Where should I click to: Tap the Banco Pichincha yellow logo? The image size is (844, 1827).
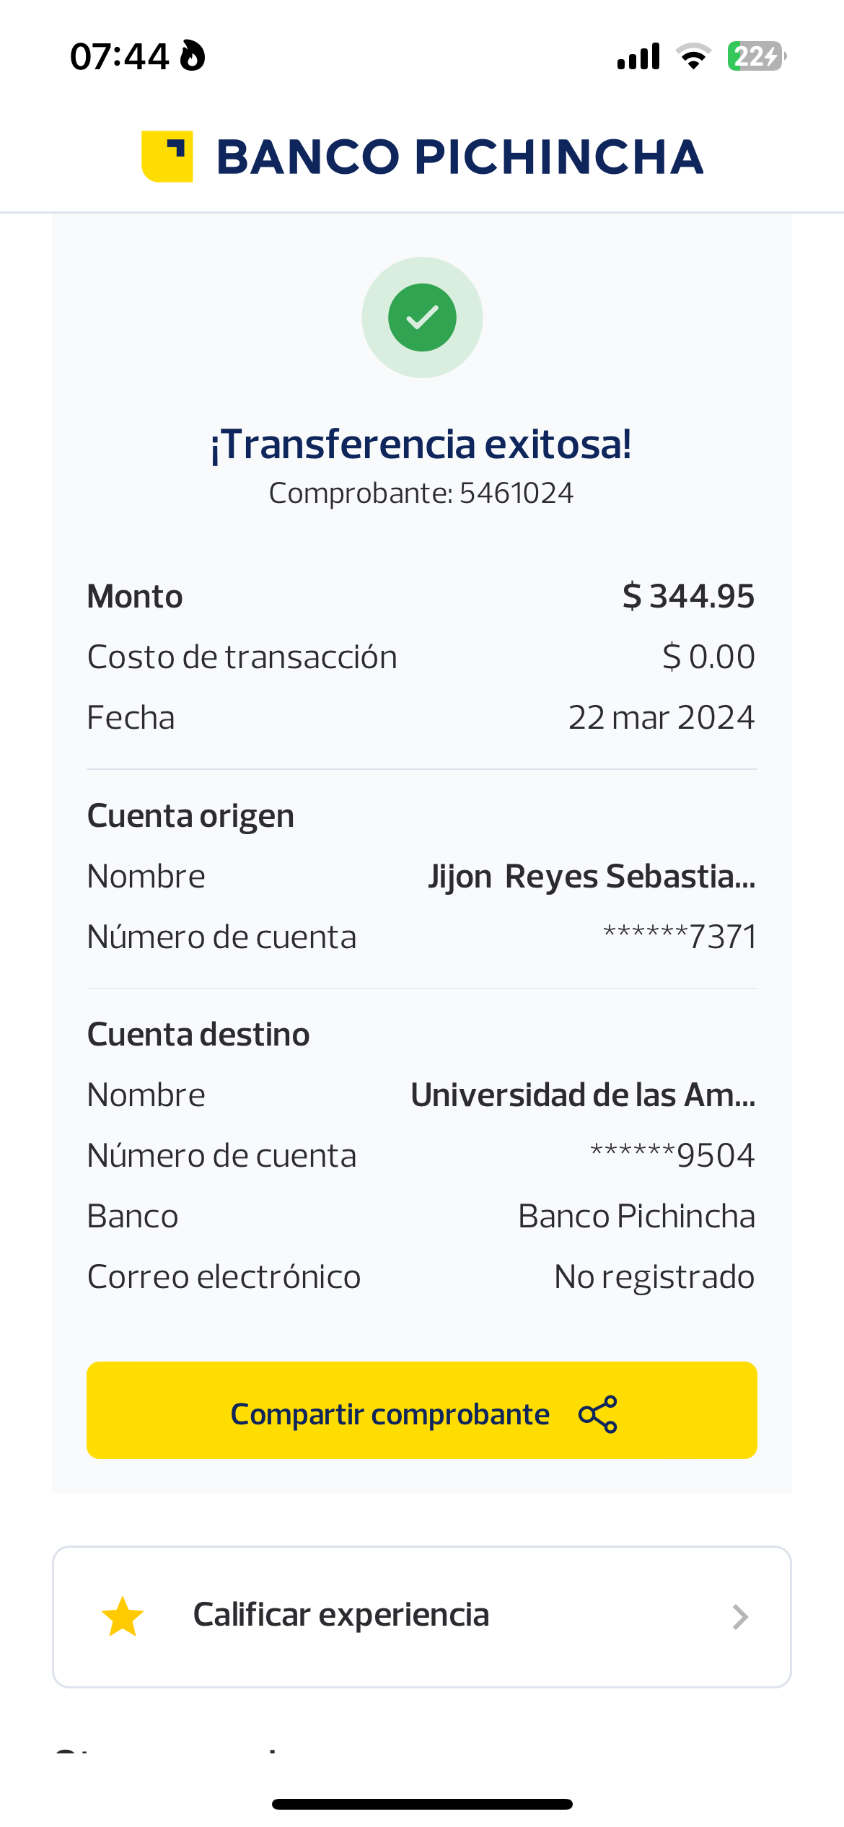[x=167, y=157]
